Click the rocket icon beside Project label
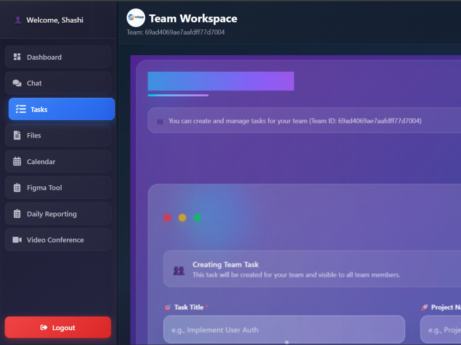Screen dimensions: 461x345 pos(425,307)
